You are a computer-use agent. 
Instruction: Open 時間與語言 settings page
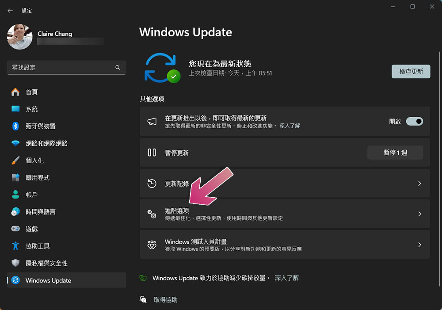41,212
